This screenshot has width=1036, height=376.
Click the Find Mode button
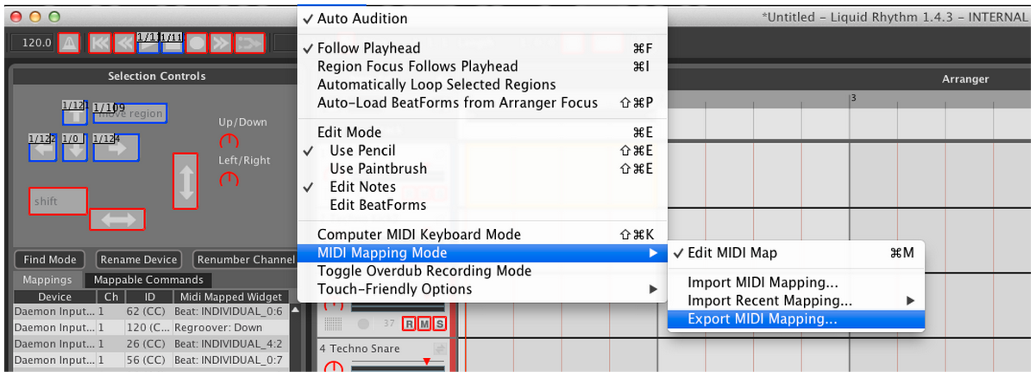(x=50, y=260)
